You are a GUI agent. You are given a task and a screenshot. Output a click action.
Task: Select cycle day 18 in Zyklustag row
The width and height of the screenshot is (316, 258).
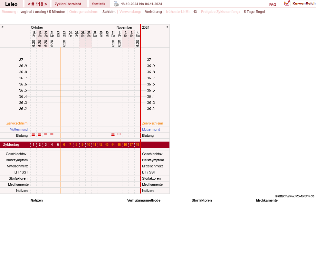[138, 144]
